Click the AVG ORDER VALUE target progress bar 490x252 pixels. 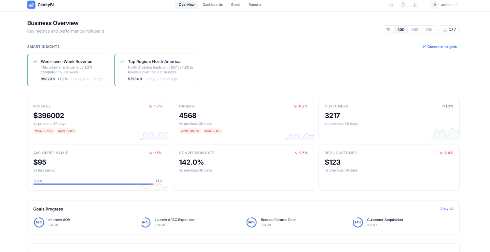(x=98, y=184)
